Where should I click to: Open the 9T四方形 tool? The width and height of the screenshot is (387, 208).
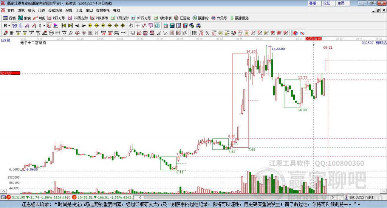pos(141,18)
